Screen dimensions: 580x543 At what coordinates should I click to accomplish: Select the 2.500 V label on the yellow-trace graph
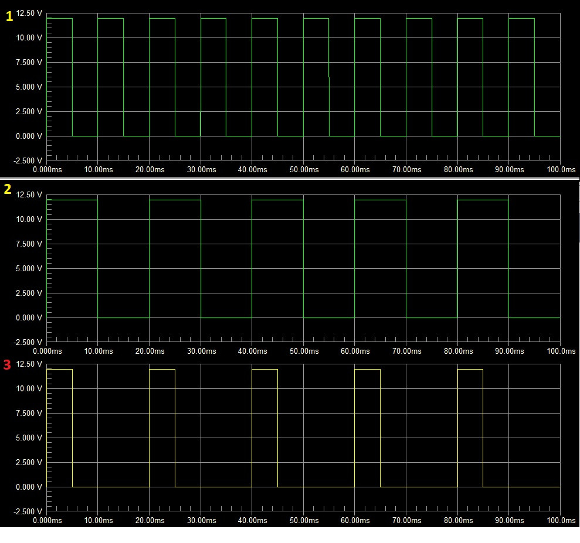click(29, 463)
